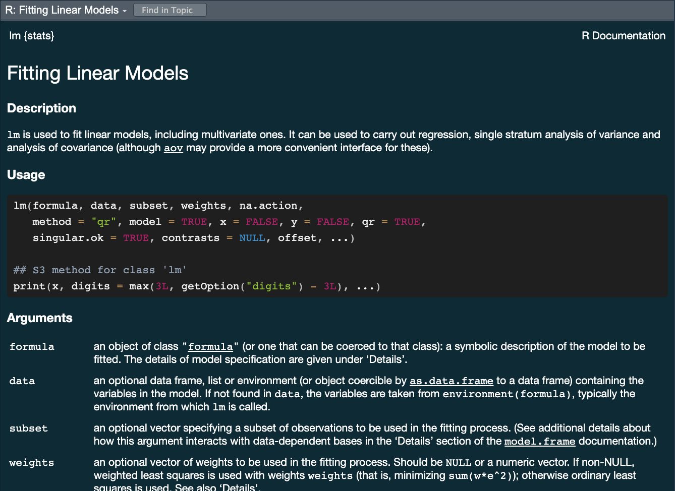675x491 pixels.
Task: Click the "weights" argument name in the arguments table
Action: click(31, 463)
